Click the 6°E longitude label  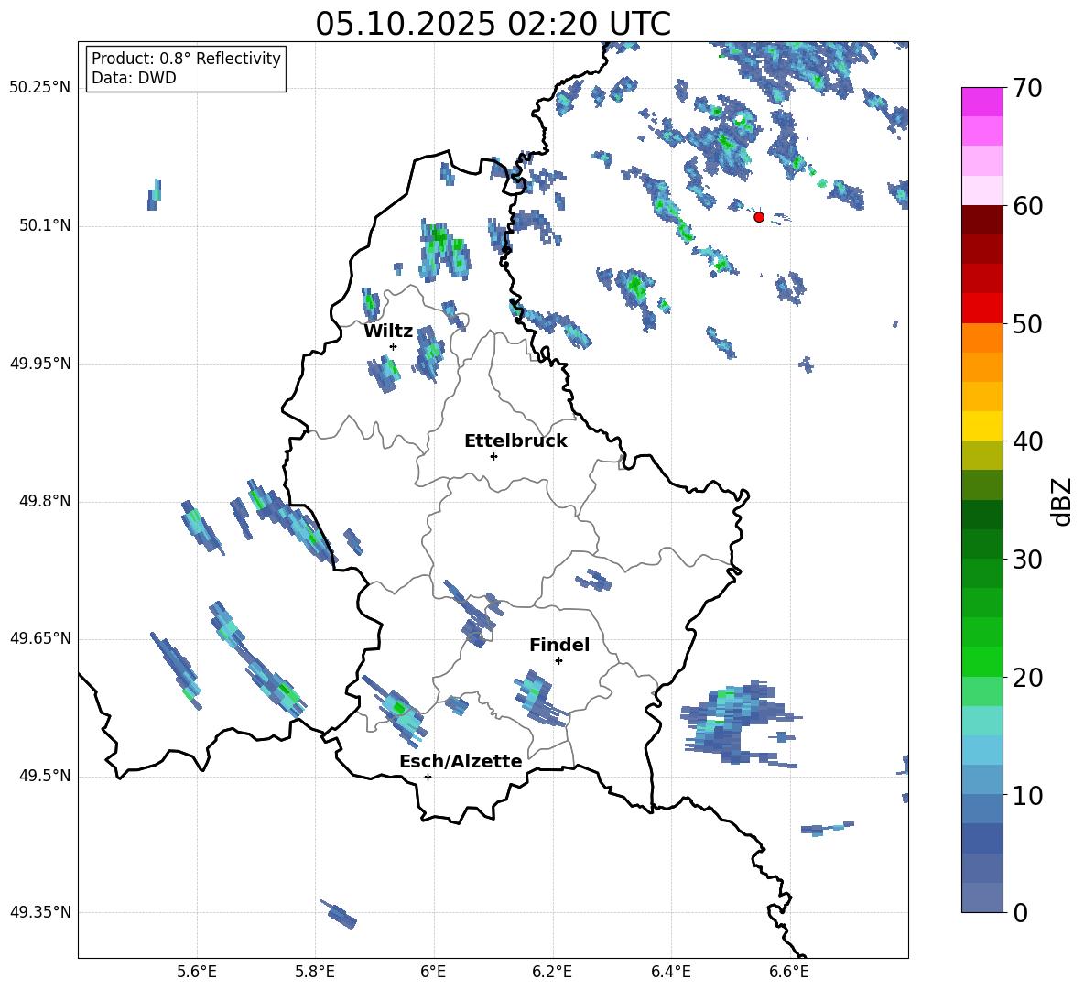(434, 972)
